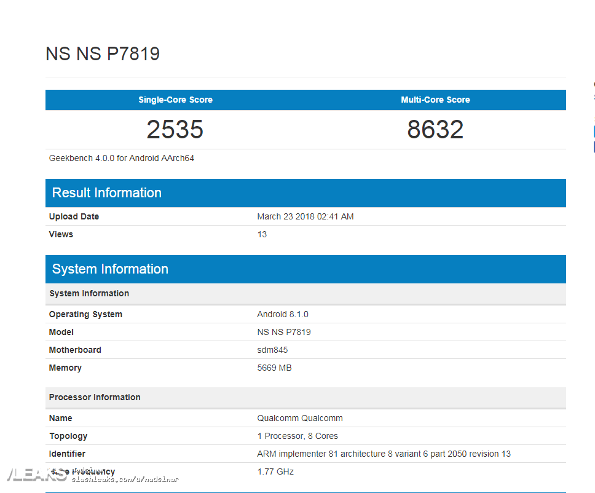Click the Processor Information subsection header
Screen dimensions: 595x493
(95, 397)
